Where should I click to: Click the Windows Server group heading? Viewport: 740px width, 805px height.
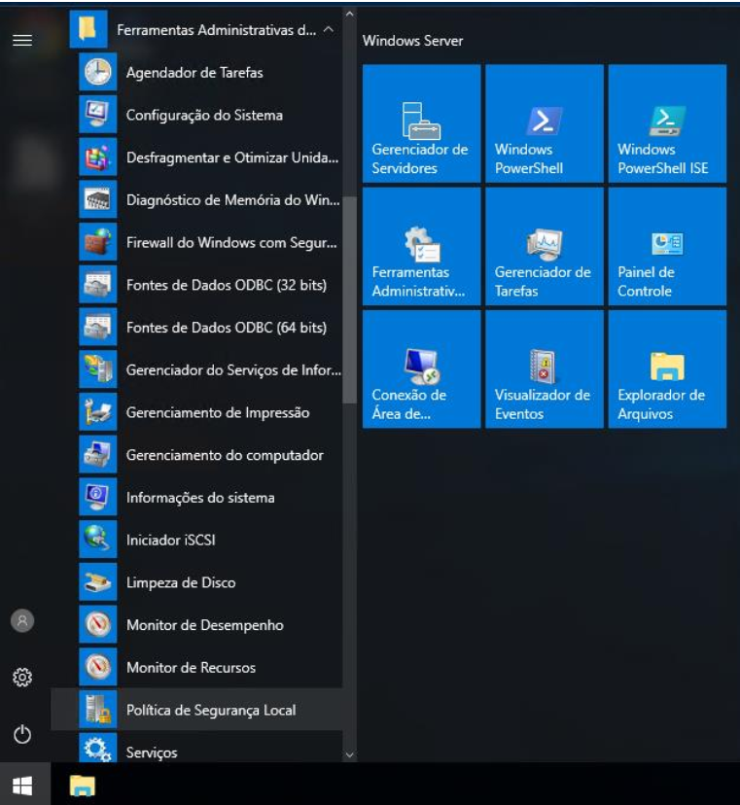[x=413, y=41]
